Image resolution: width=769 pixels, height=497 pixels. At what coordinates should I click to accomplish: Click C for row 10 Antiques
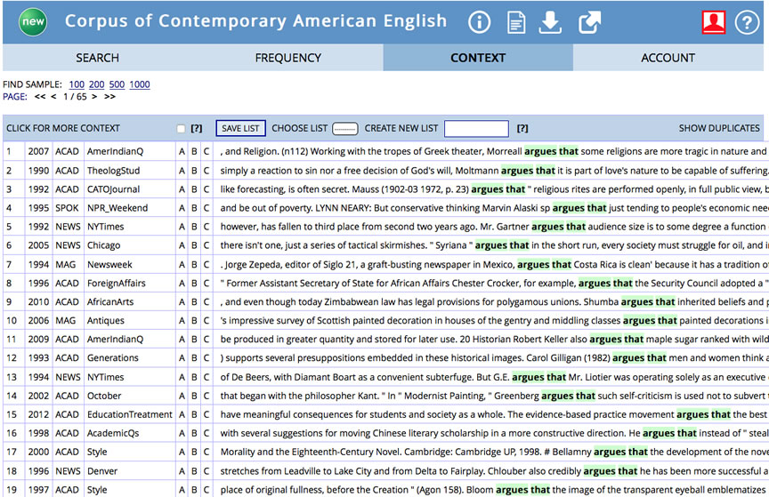coord(206,321)
